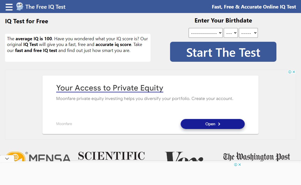Open the birth day dropdown
Viewport: 301px width, 185px height.
click(231, 33)
